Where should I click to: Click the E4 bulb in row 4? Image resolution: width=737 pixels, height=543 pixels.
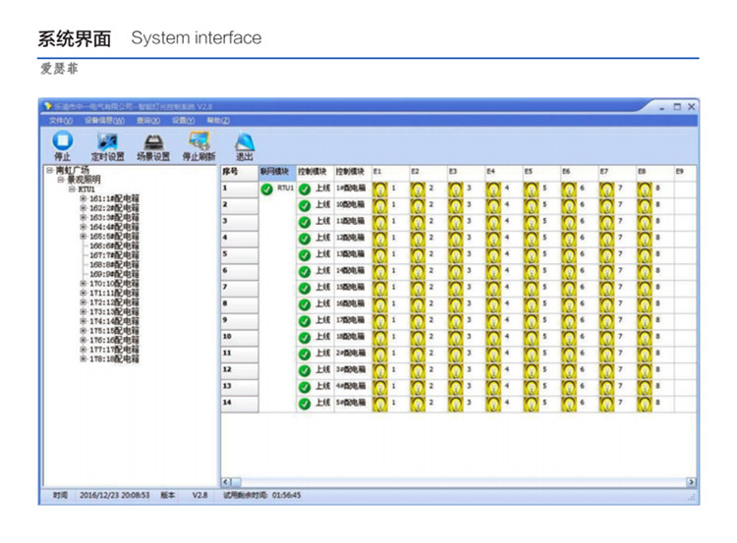tap(493, 239)
